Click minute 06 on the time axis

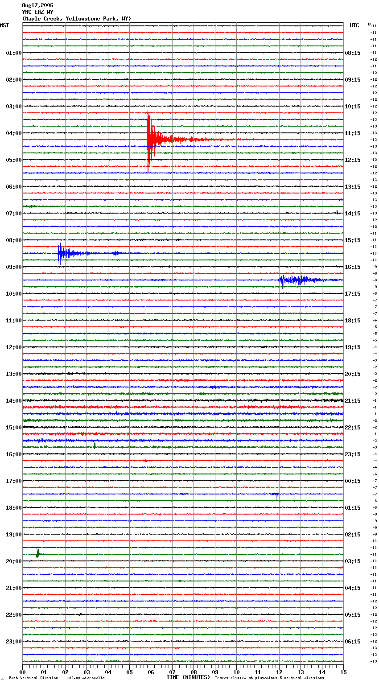151,672
